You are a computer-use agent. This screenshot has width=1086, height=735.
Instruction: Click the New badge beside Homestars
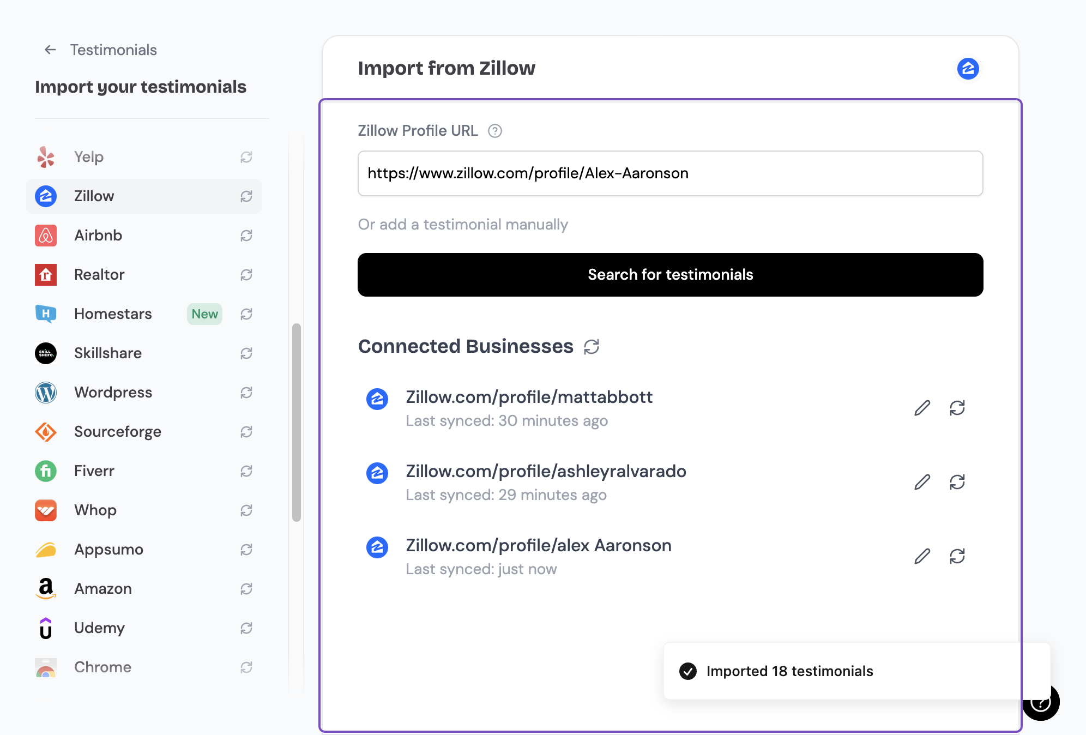click(204, 314)
